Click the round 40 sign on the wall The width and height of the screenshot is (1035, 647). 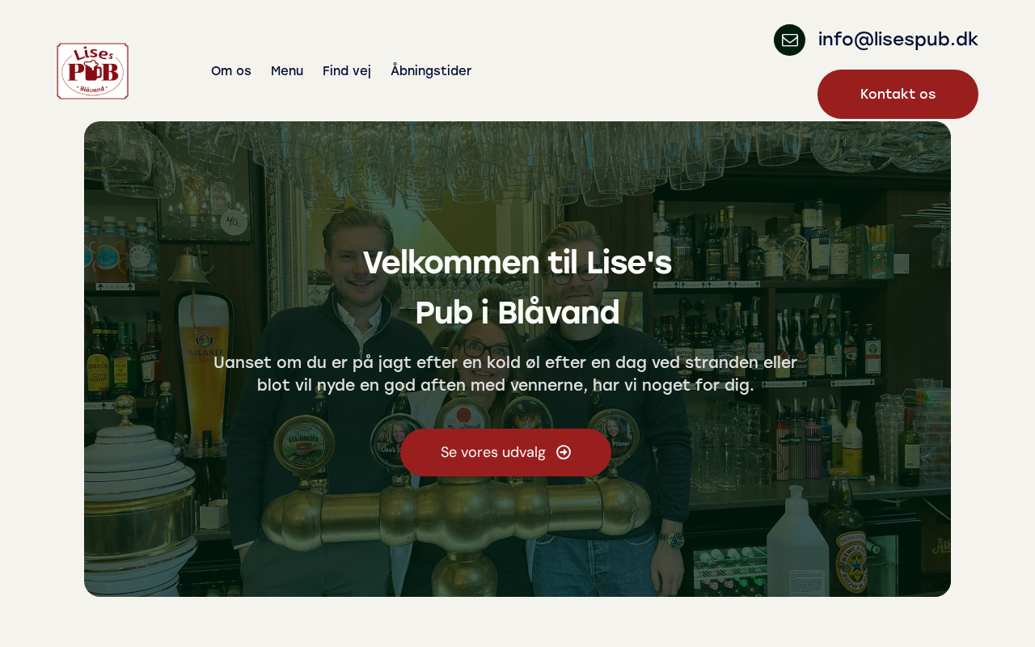point(234,222)
